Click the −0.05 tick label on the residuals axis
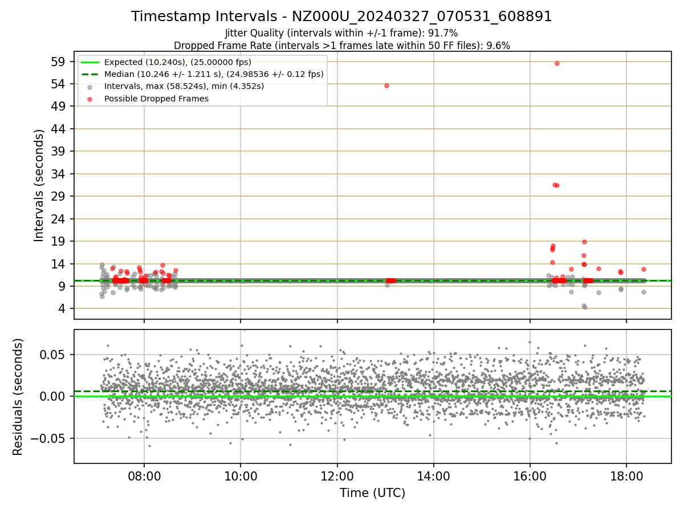 click(x=49, y=438)
